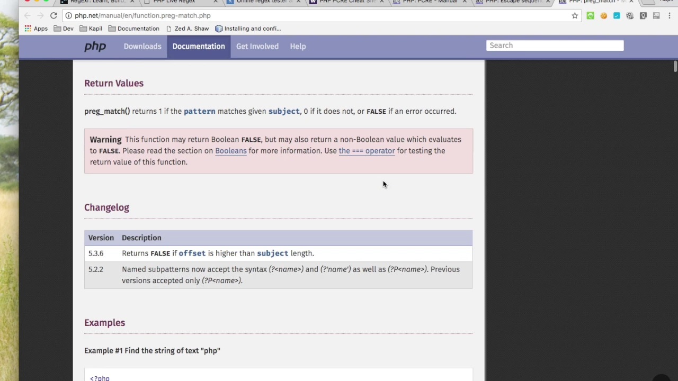Viewport: 678px width, 381px height.
Task: Open the Documentation bookmarks folder
Action: [133, 29]
